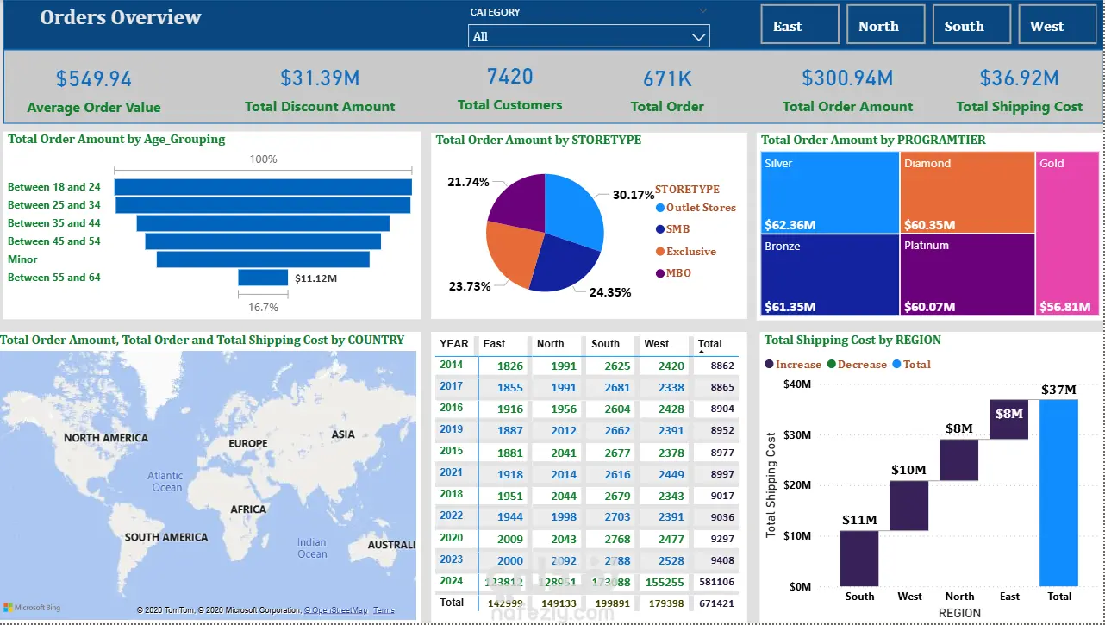Open the OpenStreetMap link
This screenshot has width=1105, height=625.
click(x=335, y=610)
